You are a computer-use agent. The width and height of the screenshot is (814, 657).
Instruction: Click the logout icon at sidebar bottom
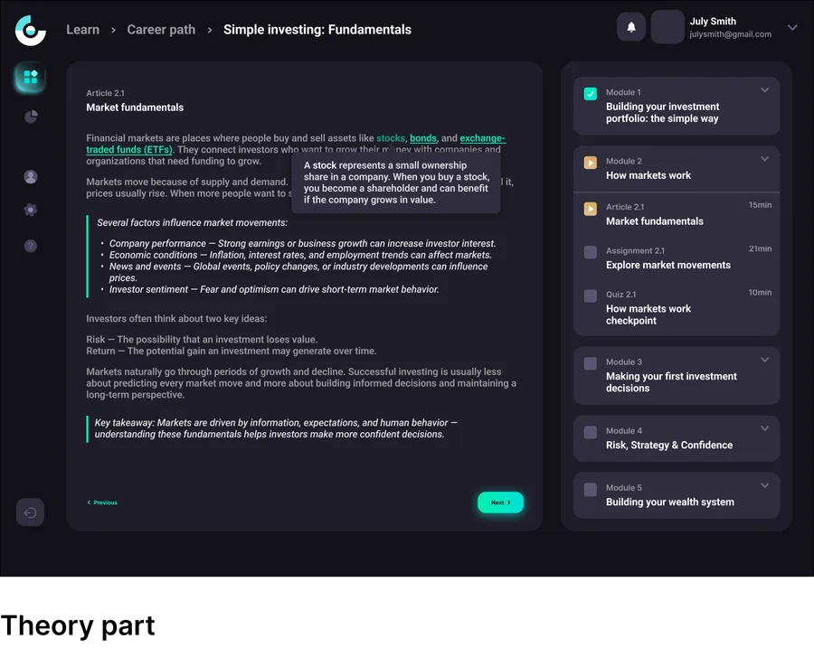coord(30,512)
